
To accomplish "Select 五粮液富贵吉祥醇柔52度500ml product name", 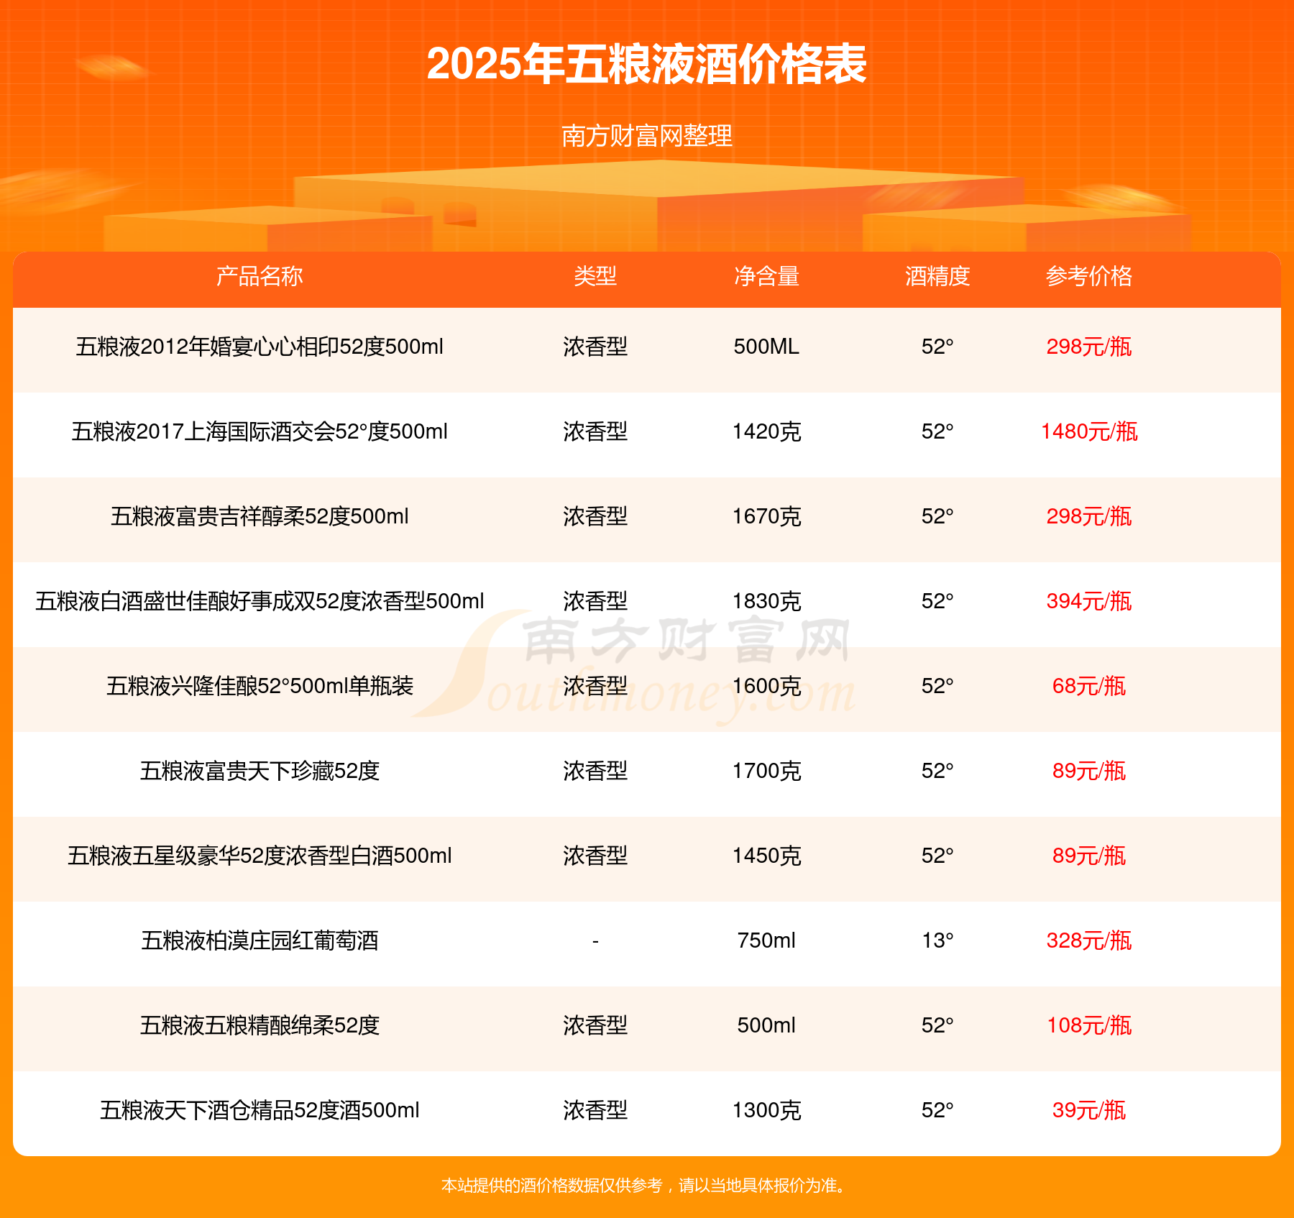I will pos(260,516).
